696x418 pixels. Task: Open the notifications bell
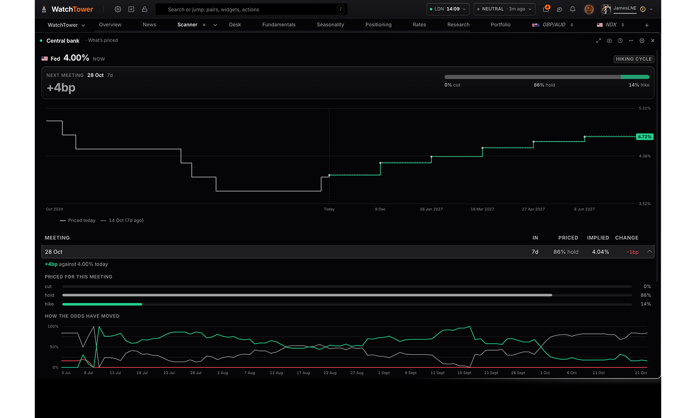573,9
